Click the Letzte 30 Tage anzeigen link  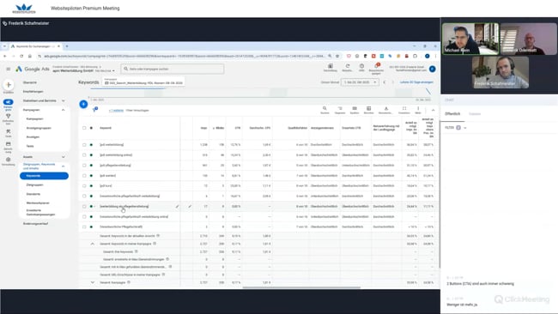[416, 82]
